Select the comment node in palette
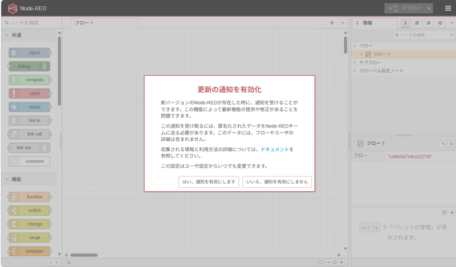Screen dimensions: 456x267 click(30, 161)
